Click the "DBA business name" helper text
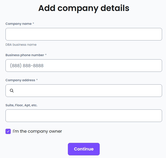Screen dimensions: 166x158 click(21, 45)
